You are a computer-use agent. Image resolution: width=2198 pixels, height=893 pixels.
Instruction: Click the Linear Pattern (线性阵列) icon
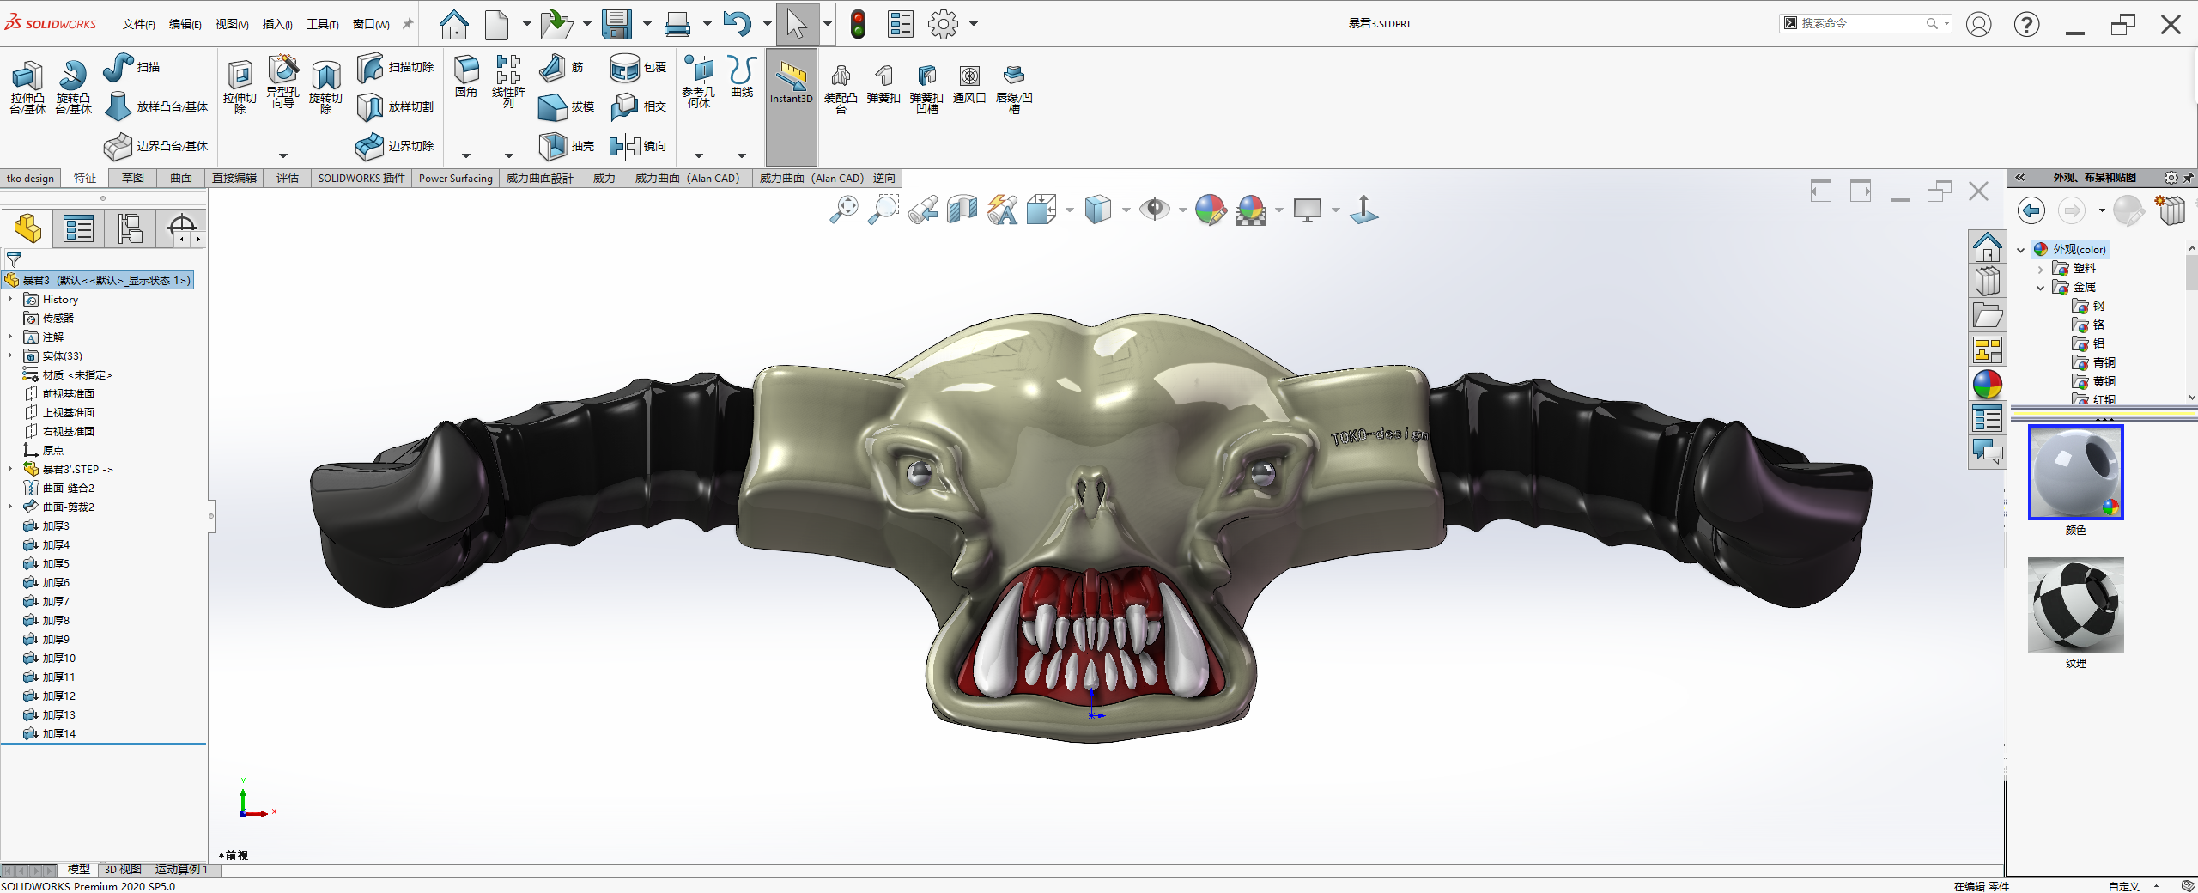click(x=508, y=81)
